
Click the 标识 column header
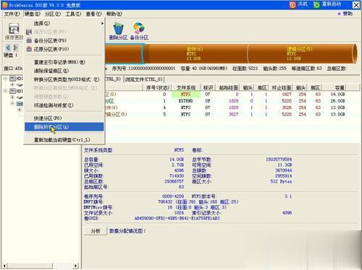[208, 87]
